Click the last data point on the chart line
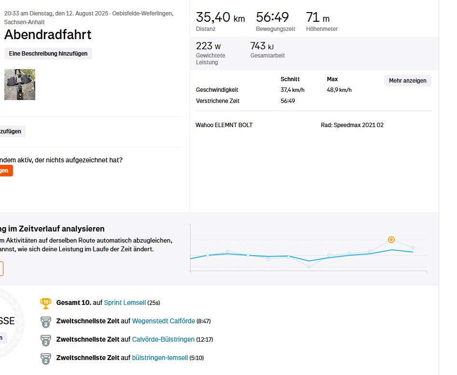This screenshot has width=457, height=375. [413, 247]
